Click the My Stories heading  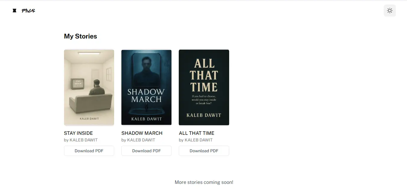pyautogui.click(x=80, y=36)
